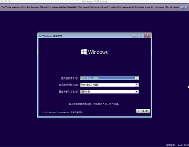
Task: Minimize the Windows setup dialog
Action: coord(135,36)
